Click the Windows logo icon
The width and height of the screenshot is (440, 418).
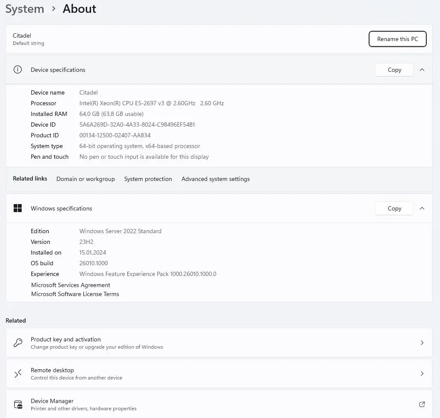click(18, 208)
